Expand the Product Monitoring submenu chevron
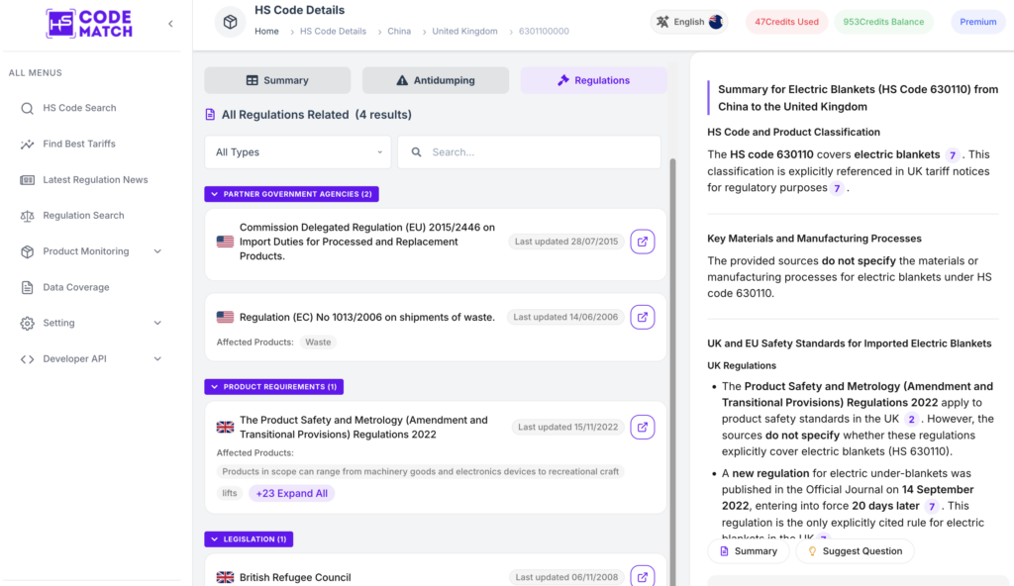Screen dimensions: 1014x586 tap(157, 251)
